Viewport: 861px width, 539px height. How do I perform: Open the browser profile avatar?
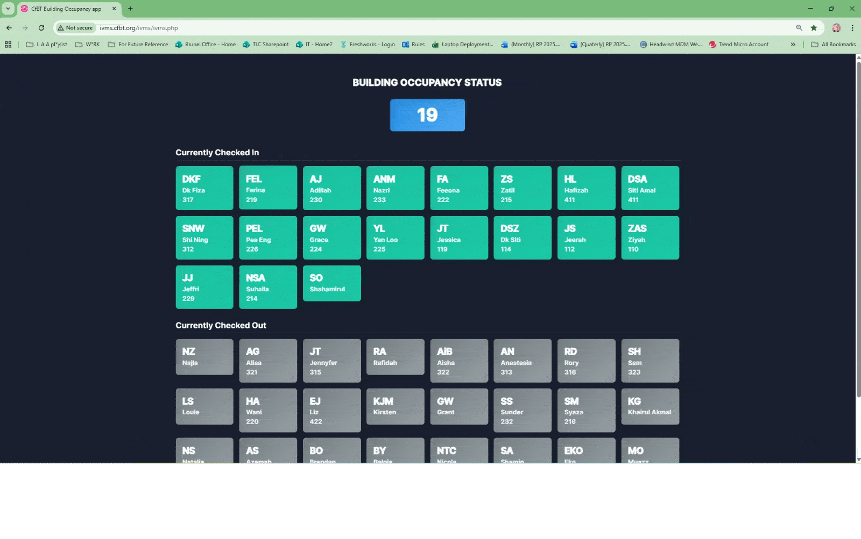[836, 28]
